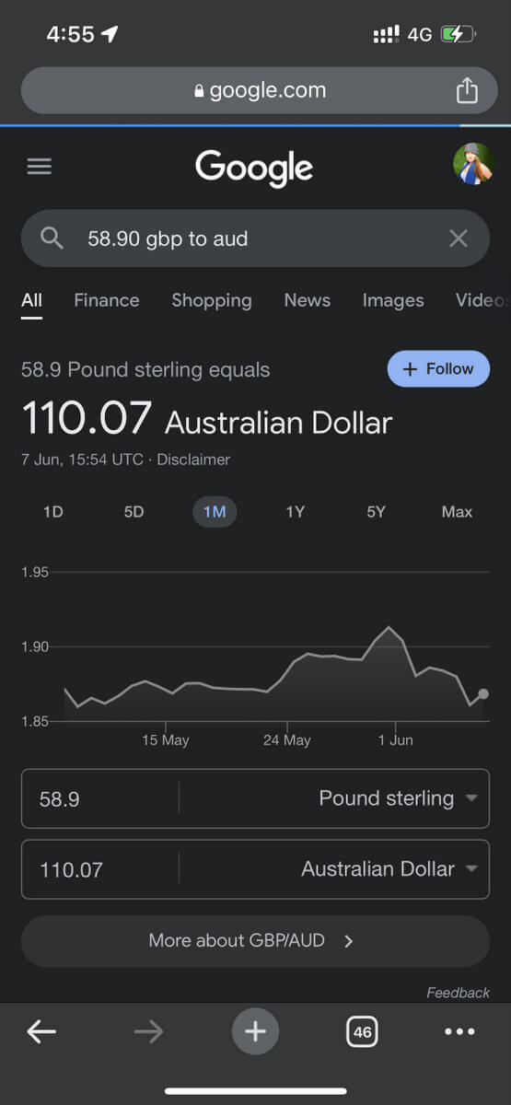Open the Google account profile picture
511x1105 pixels.
(473, 164)
